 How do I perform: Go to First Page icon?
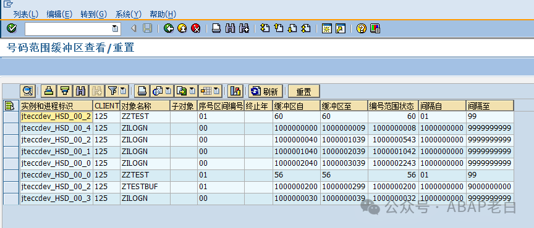265,28
